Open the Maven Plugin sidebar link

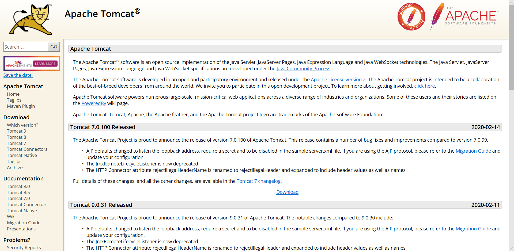(21, 106)
